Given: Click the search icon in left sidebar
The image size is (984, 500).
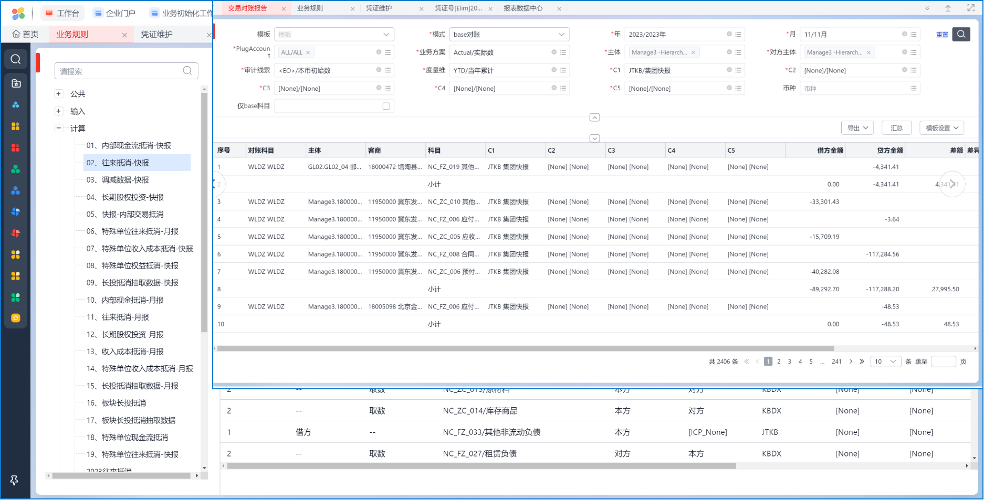Looking at the screenshot, I should pos(16,59).
